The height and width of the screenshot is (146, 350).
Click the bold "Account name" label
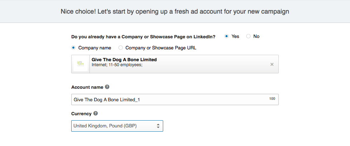click(x=87, y=87)
